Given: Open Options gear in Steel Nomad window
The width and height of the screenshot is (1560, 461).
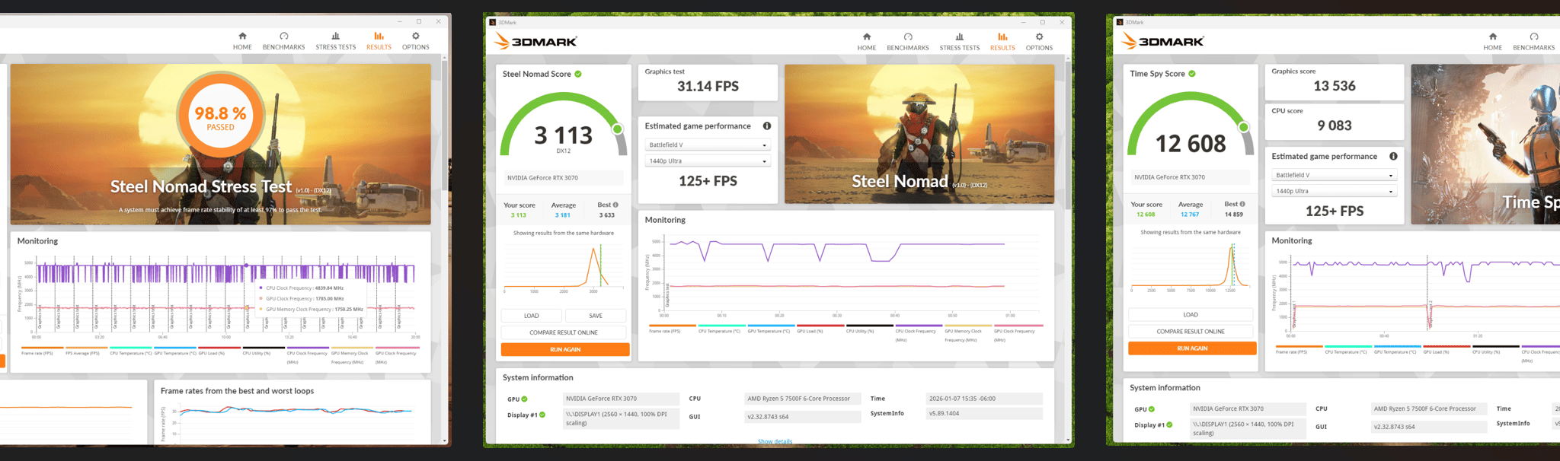Looking at the screenshot, I should pyautogui.click(x=1039, y=41).
